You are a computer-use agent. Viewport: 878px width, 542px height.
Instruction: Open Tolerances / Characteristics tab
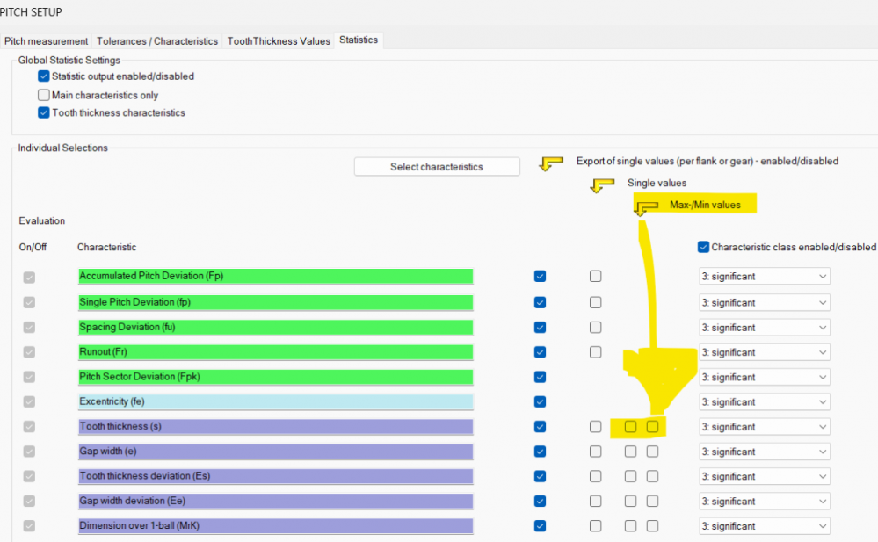click(x=157, y=41)
